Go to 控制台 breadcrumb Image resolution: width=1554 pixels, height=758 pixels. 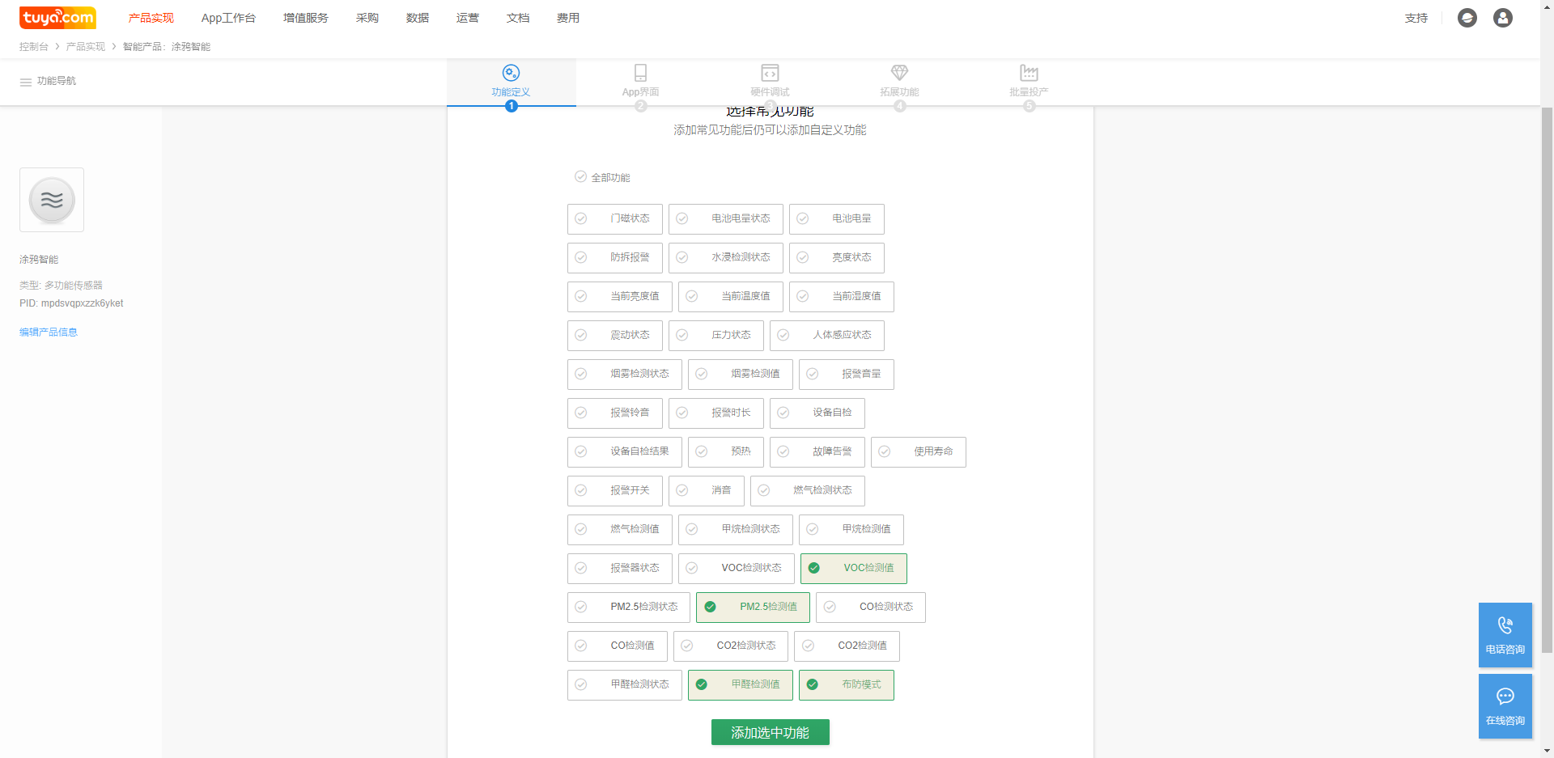click(34, 47)
